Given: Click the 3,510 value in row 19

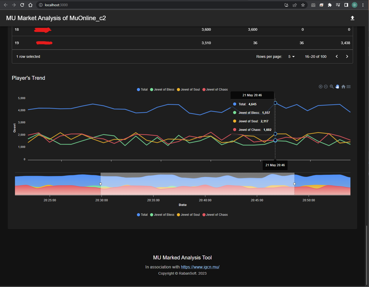Looking at the screenshot, I should pyautogui.click(x=206, y=43).
